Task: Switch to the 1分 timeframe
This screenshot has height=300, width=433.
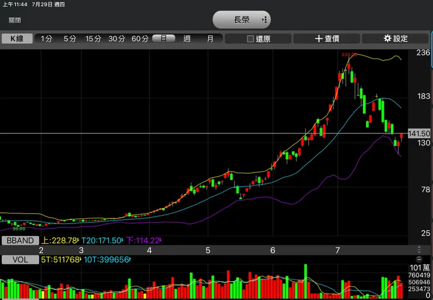Action: [x=46, y=39]
